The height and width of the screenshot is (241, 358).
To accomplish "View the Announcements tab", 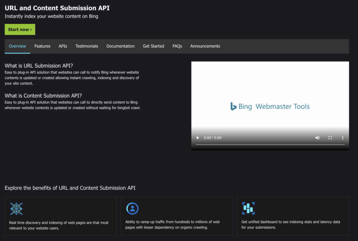I will tap(205, 46).
